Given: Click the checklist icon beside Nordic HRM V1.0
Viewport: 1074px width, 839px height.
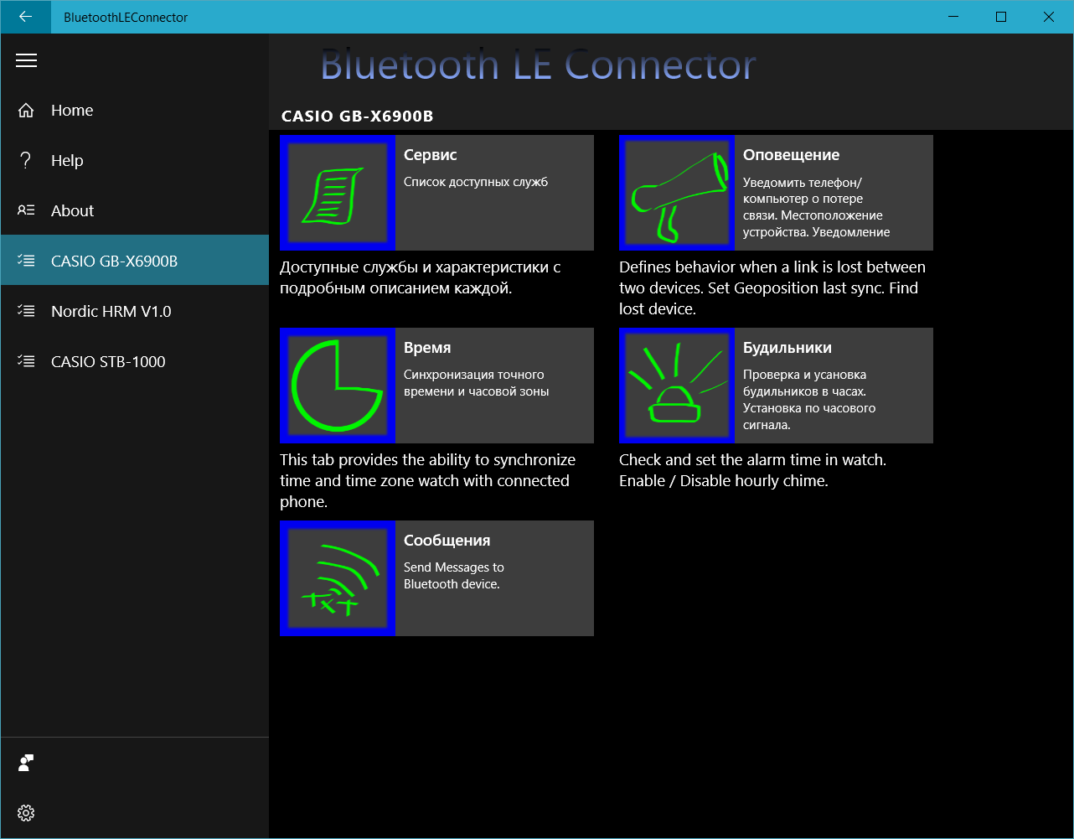Looking at the screenshot, I should (26, 311).
